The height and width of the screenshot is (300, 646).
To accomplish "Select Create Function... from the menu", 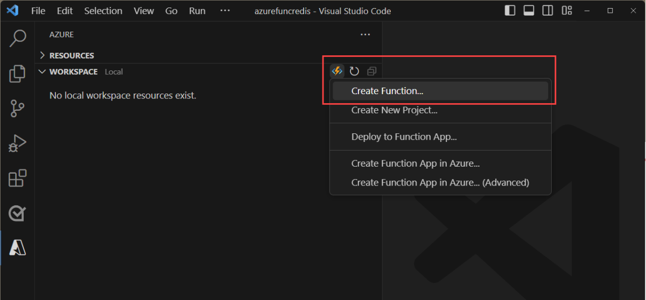I will [x=387, y=91].
